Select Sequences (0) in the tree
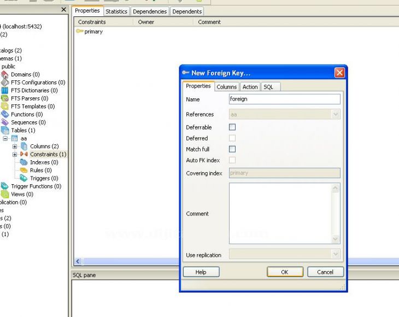The width and height of the screenshot is (399, 317). [x=28, y=122]
